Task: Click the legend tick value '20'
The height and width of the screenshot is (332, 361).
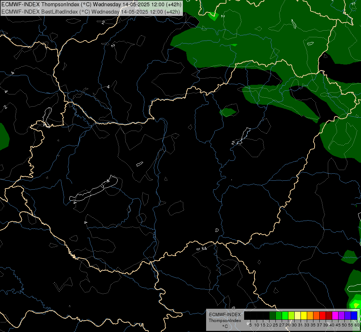Action: 269,325
